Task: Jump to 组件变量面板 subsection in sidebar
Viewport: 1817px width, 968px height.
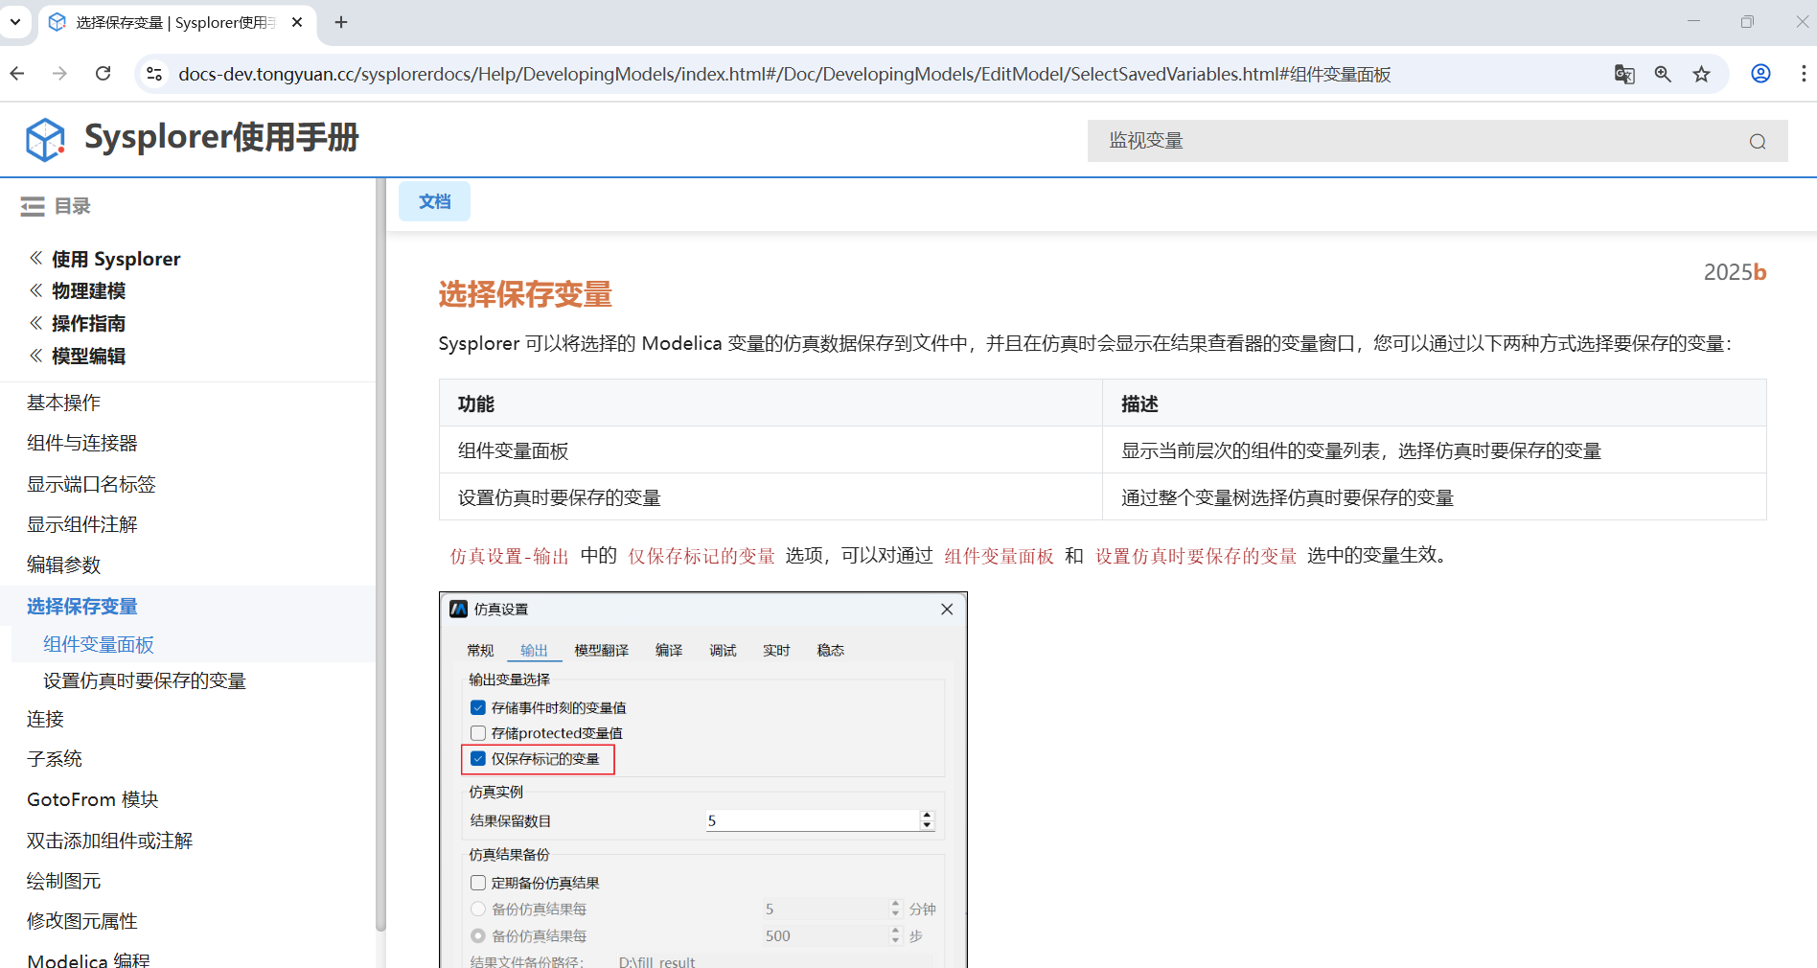Action: tap(99, 644)
